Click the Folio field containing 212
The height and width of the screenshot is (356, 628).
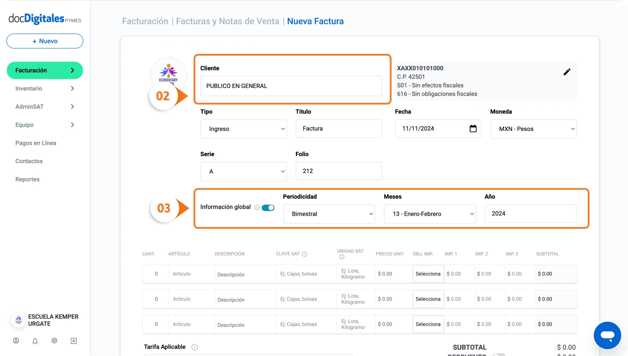339,171
